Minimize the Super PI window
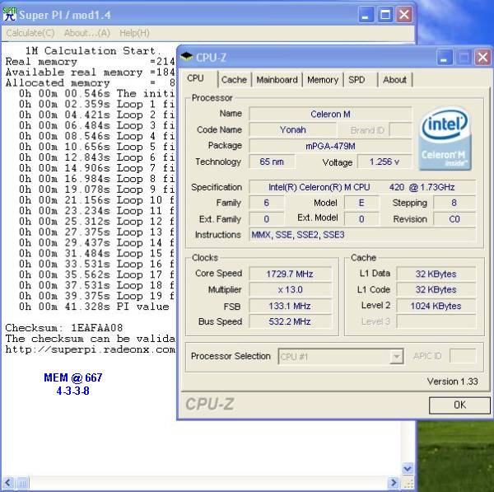494x492 pixels. (x=366, y=15)
